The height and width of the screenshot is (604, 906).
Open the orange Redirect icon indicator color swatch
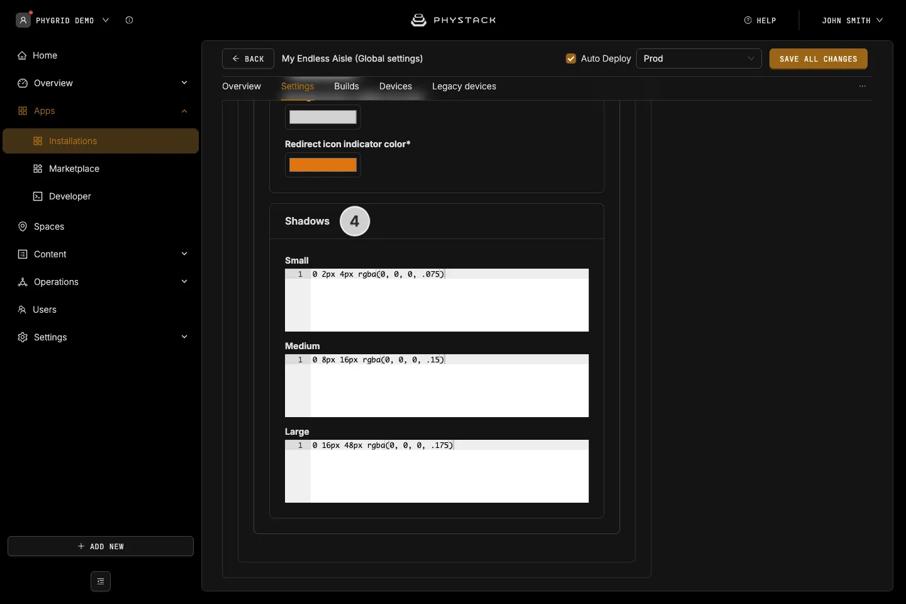(323, 165)
